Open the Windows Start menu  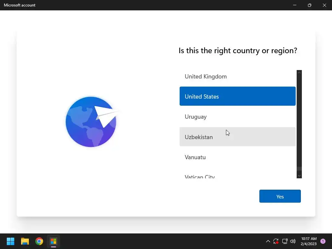click(10, 241)
